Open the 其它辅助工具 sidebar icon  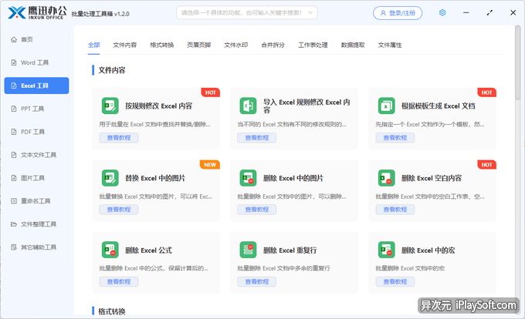14,247
